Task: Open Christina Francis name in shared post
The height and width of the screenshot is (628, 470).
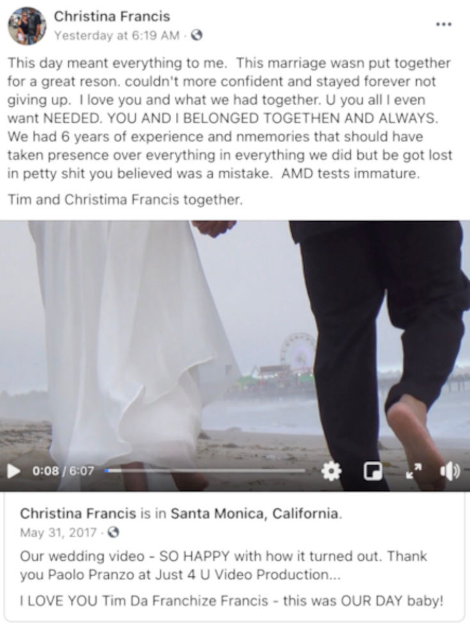Action: (78, 514)
